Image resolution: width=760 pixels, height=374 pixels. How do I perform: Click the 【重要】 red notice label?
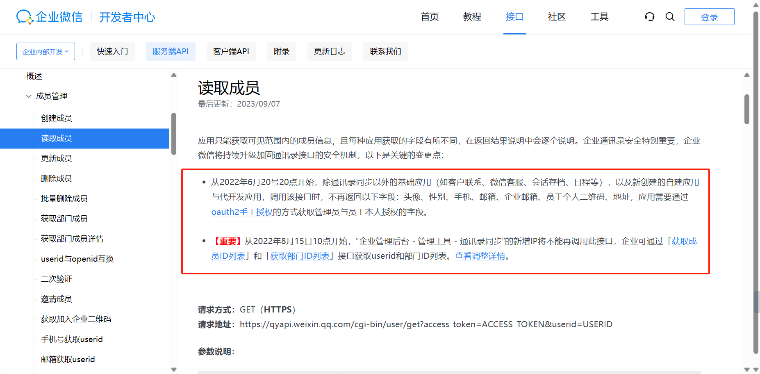228,242
